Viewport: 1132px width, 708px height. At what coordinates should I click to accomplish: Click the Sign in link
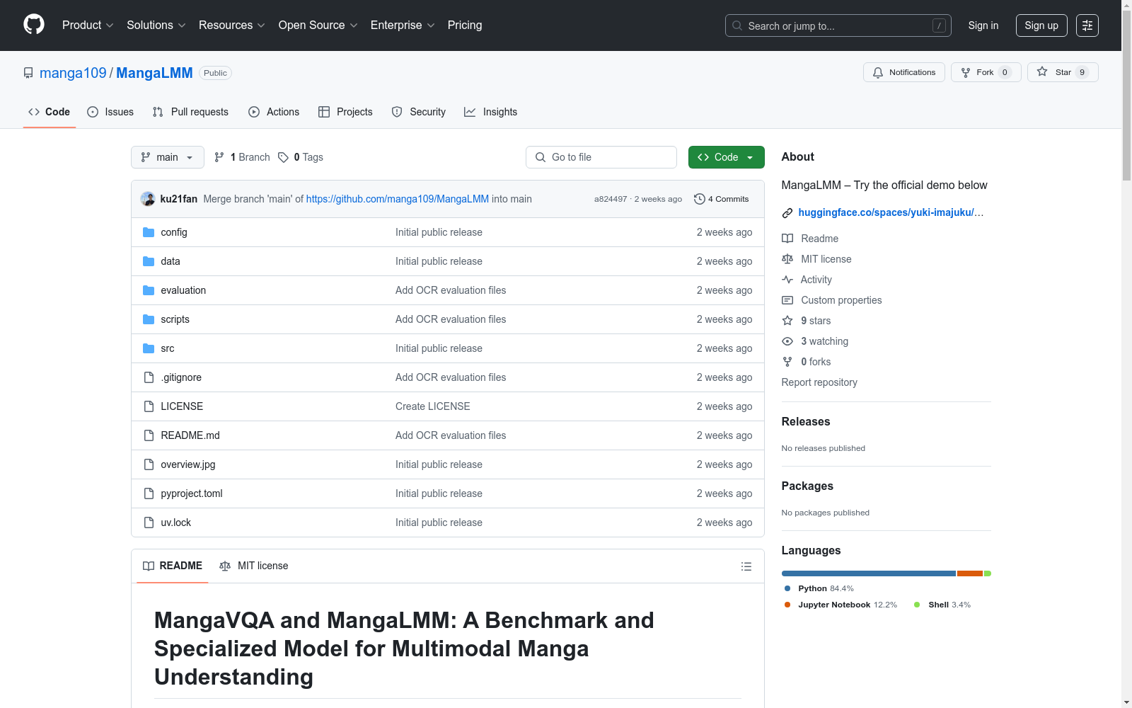click(x=983, y=25)
